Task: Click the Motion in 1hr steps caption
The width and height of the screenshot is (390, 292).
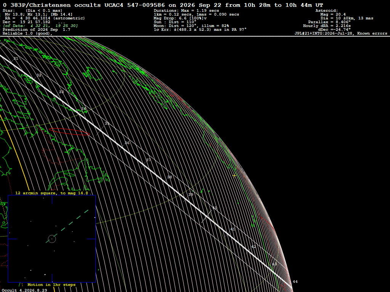Action: (x=51, y=284)
